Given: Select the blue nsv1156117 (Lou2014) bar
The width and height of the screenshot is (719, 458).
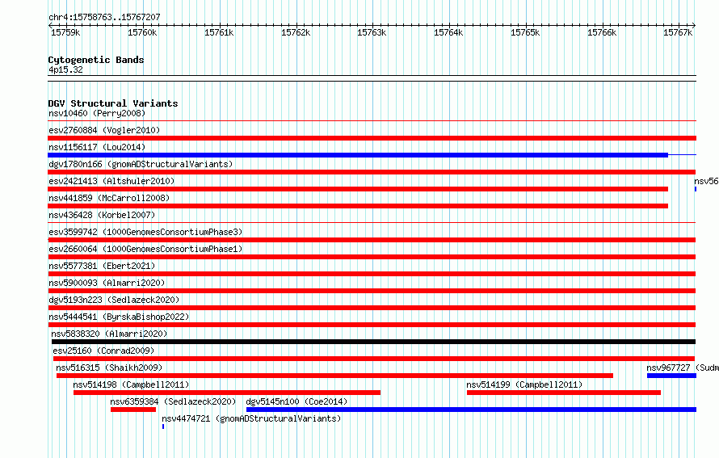Looking at the screenshot, I should click(358, 155).
